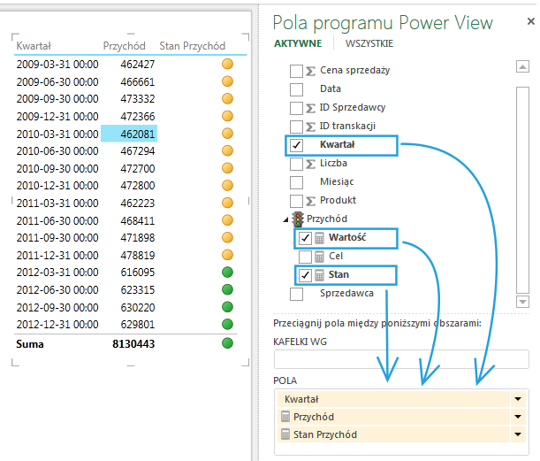Click the sigma icon beside Cena sprzedaży

click(x=311, y=70)
